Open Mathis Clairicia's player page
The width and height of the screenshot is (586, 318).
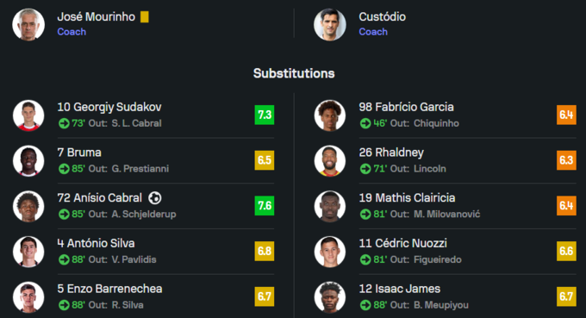coord(407,197)
